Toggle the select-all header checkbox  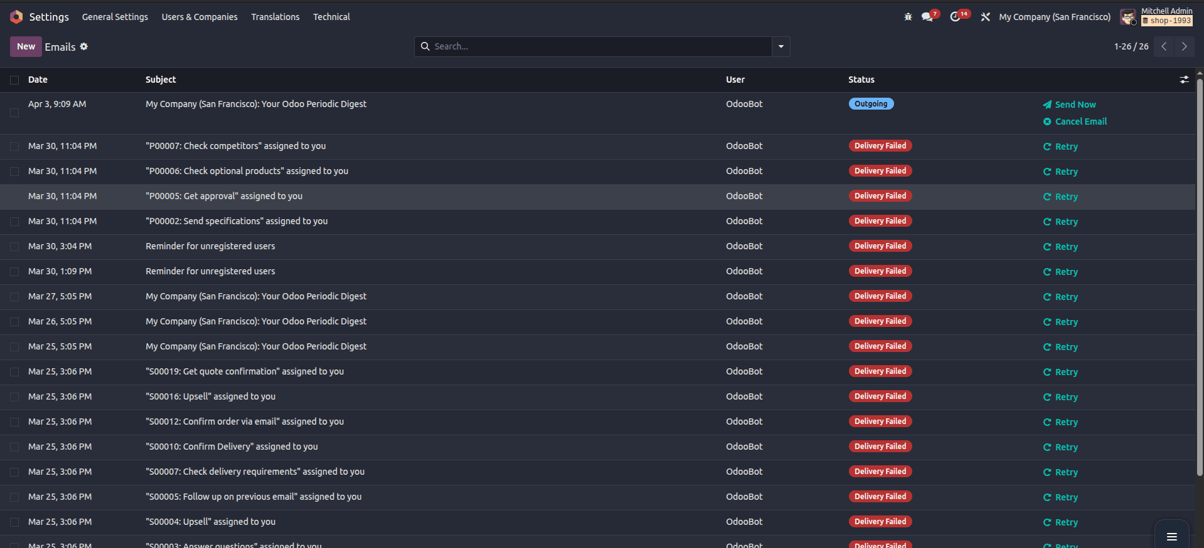coord(14,80)
